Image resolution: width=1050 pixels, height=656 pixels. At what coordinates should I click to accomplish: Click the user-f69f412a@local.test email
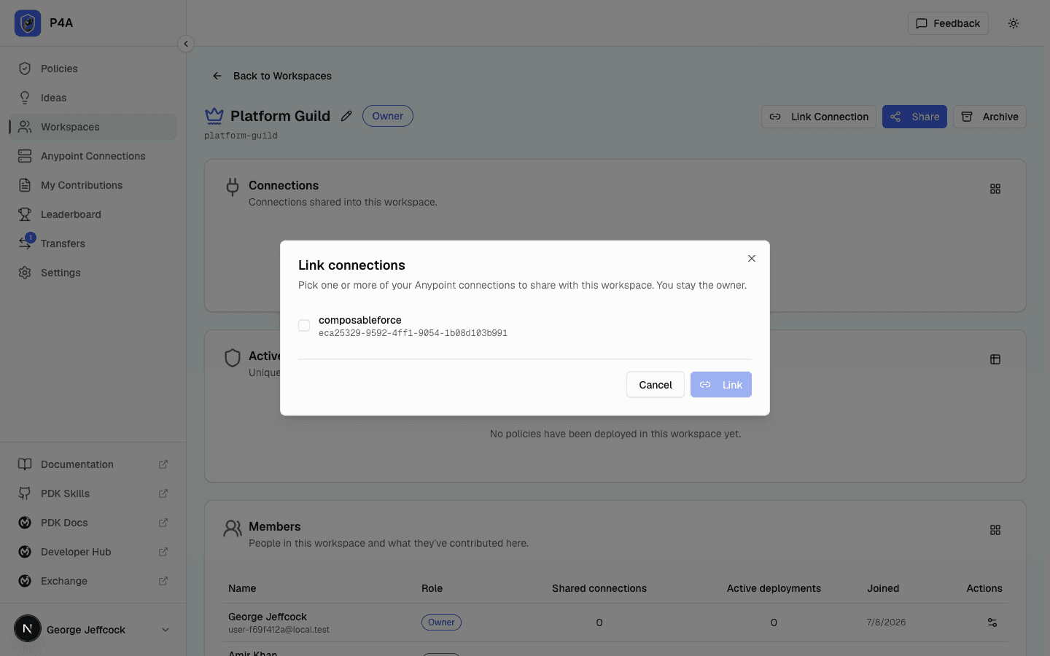pyautogui.click(x=279, y=630)
